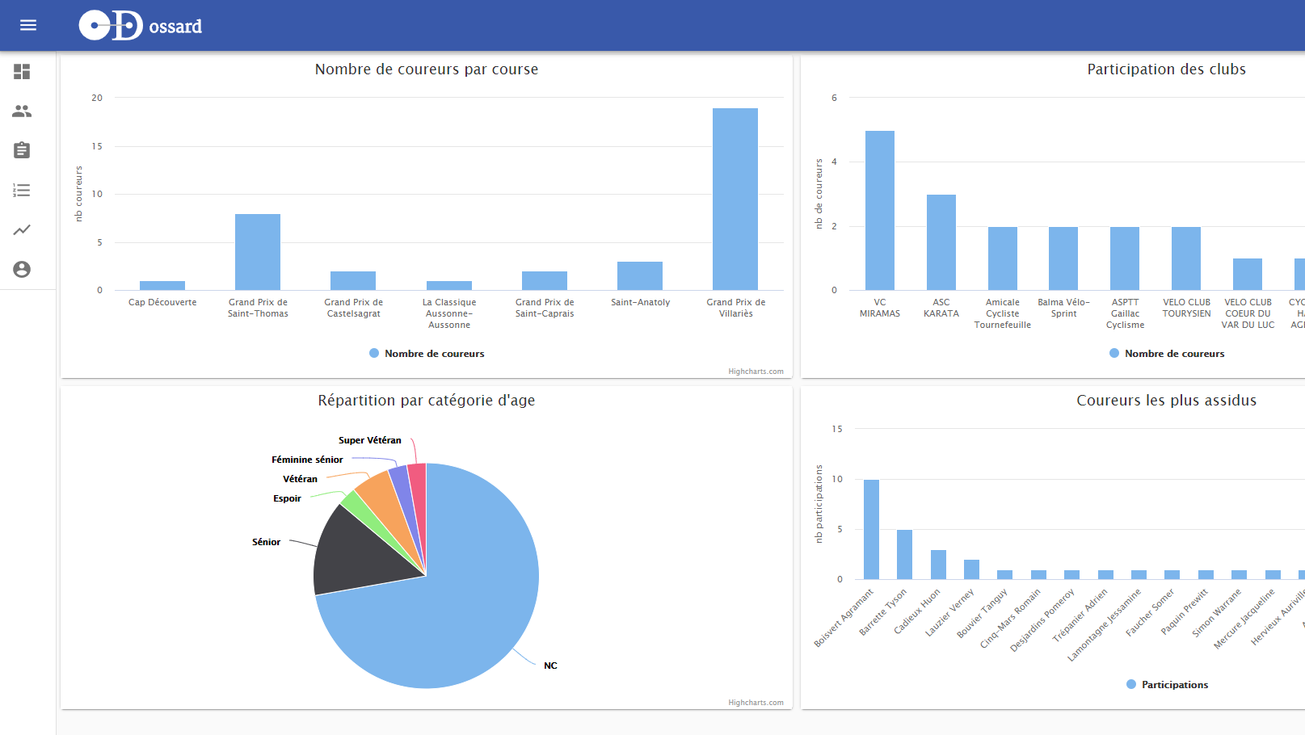The image size is (1305, 735).
Task: Toggle Nombre de coureurs legend in clubs chart
Action: (1167, 354)
